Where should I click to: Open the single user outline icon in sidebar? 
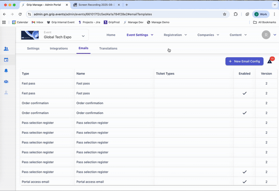[x=6, y=93]
